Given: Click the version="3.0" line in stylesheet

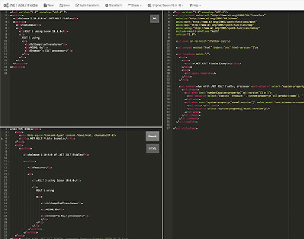Looking at the screenshot, I should tap(185, 35).
